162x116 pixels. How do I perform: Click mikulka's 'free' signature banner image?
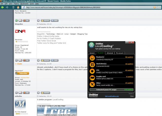pos(57,110)
